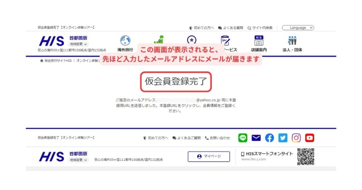Click the clipboard pen service icon

point(225,40)
